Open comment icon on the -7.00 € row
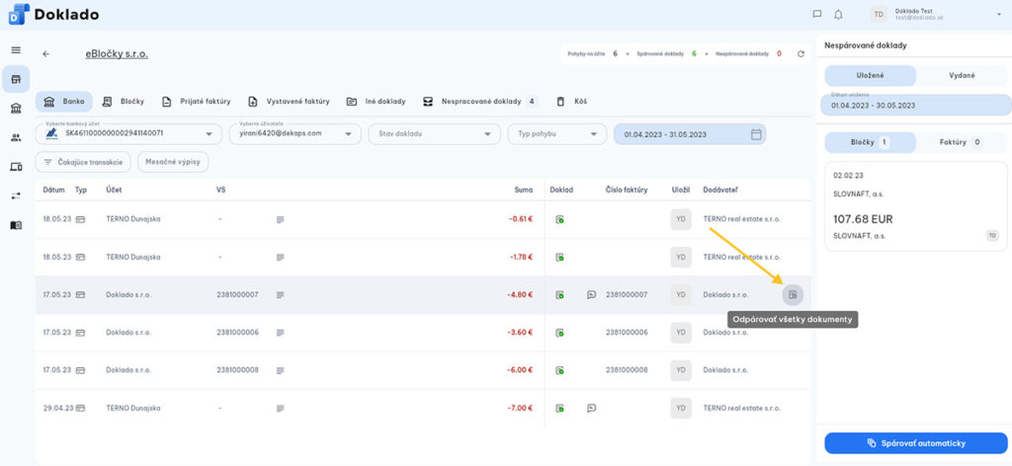The width and height of the screenshot is (1012, 466). [x=591, y=408]
